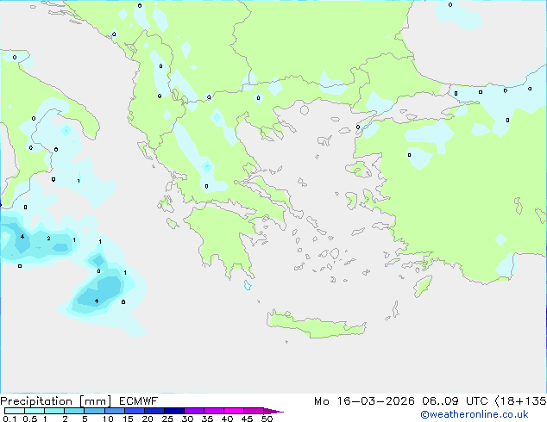The width and height of the screenshot is (547, 422).
Task: Select the '25' legend scale label
Action: click(167, 419)
